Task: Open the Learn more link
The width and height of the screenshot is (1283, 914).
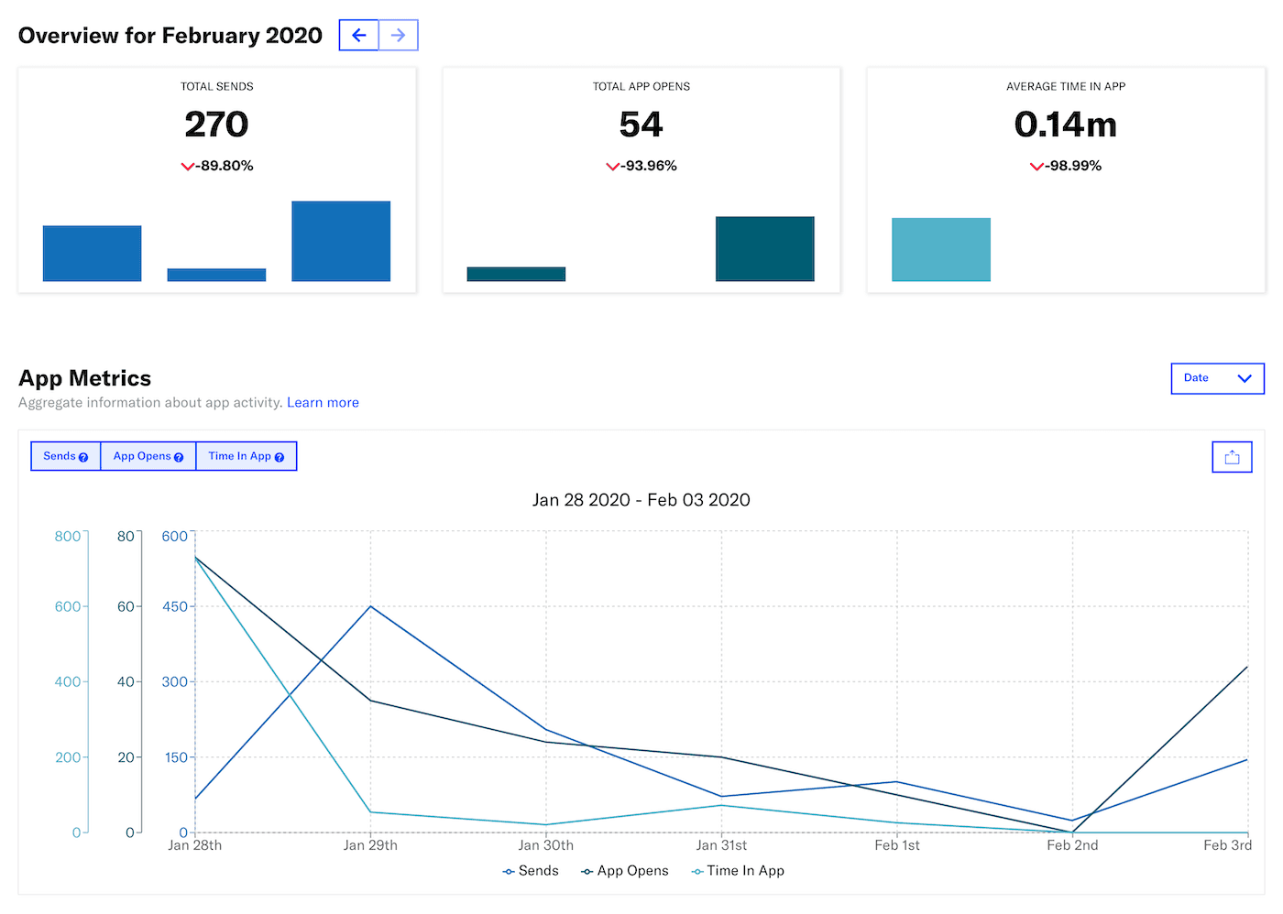Action: tap(323, 402)
